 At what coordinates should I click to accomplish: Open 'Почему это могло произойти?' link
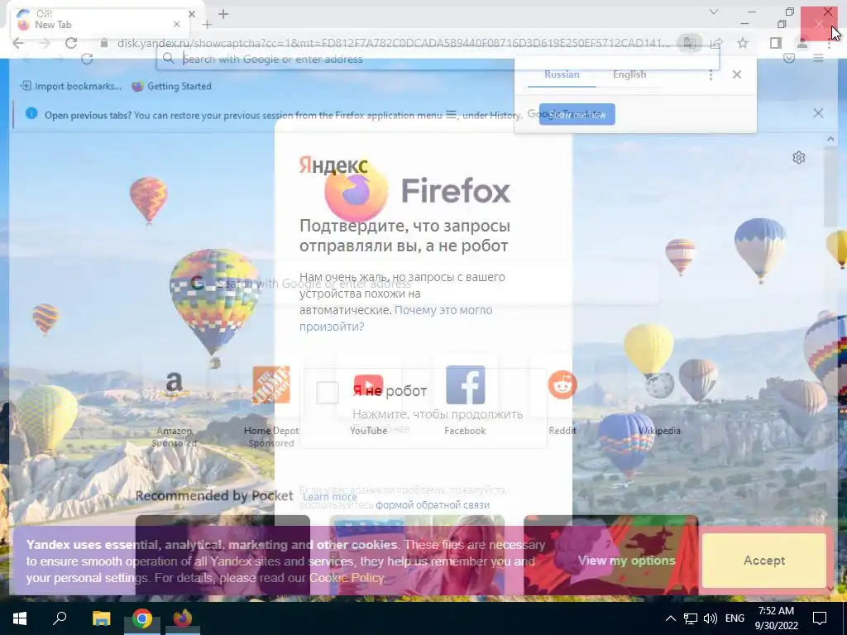pos(396,318)
